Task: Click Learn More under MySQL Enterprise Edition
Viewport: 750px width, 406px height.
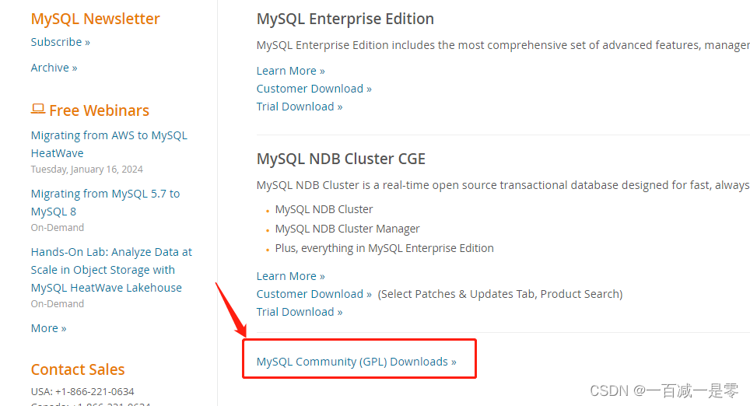Action: coord(291,71)
